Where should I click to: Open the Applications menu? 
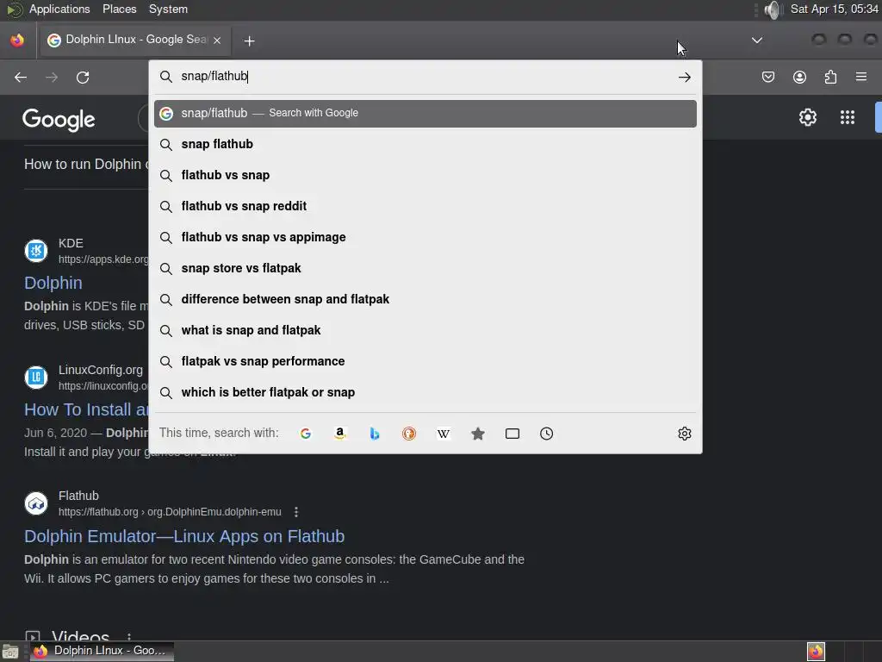pyautogui.click(x=59, y=9)
